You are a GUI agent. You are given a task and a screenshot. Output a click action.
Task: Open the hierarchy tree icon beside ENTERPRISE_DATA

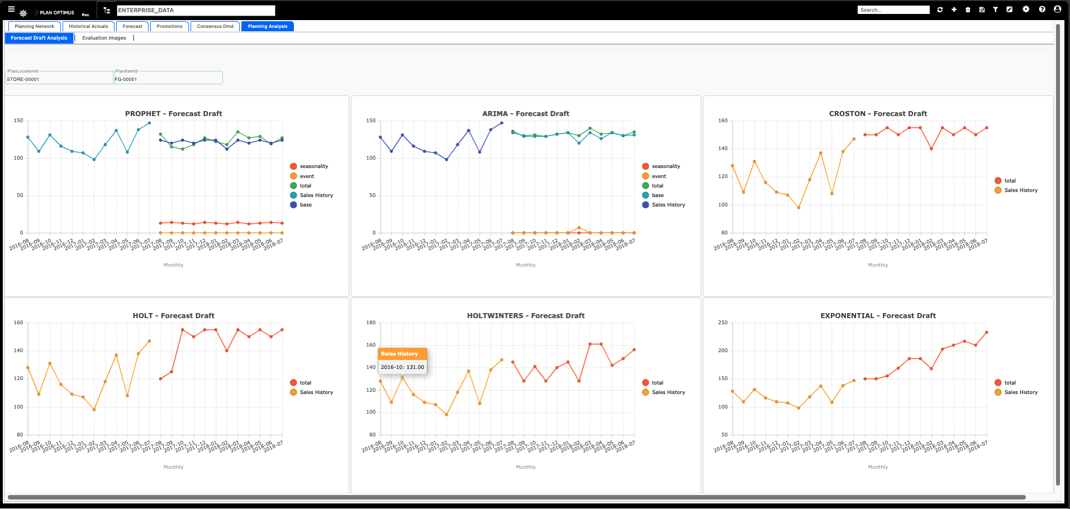point(107,10)
